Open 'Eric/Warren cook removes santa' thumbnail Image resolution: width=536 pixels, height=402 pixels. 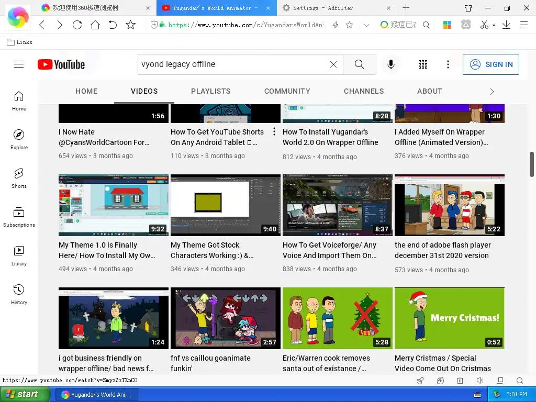coord(338,318)
